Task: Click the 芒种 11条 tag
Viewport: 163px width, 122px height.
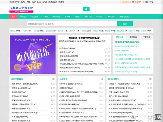Action: pyautogui.click(x=27, y=31)
